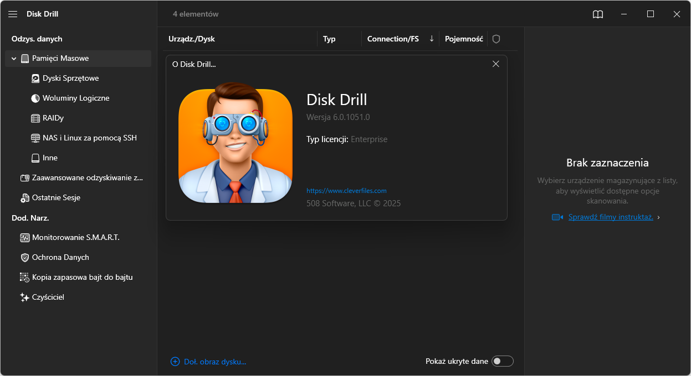Open the cleverfiles.com link
691x376 pixels.
346,191
